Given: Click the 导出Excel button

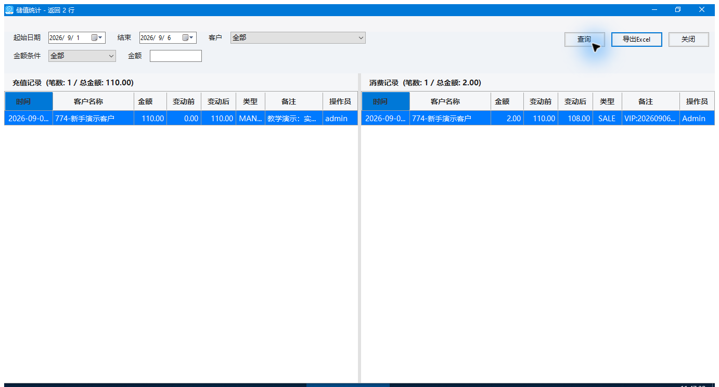Looking at the screenshot, I should [x=636, y=40].
